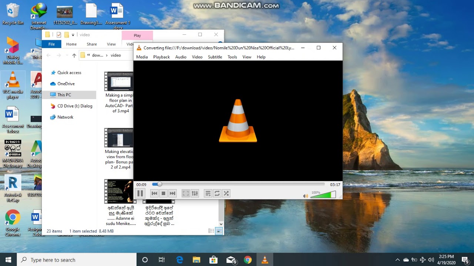Toggle the VLC playlist view

click(208, 193)
